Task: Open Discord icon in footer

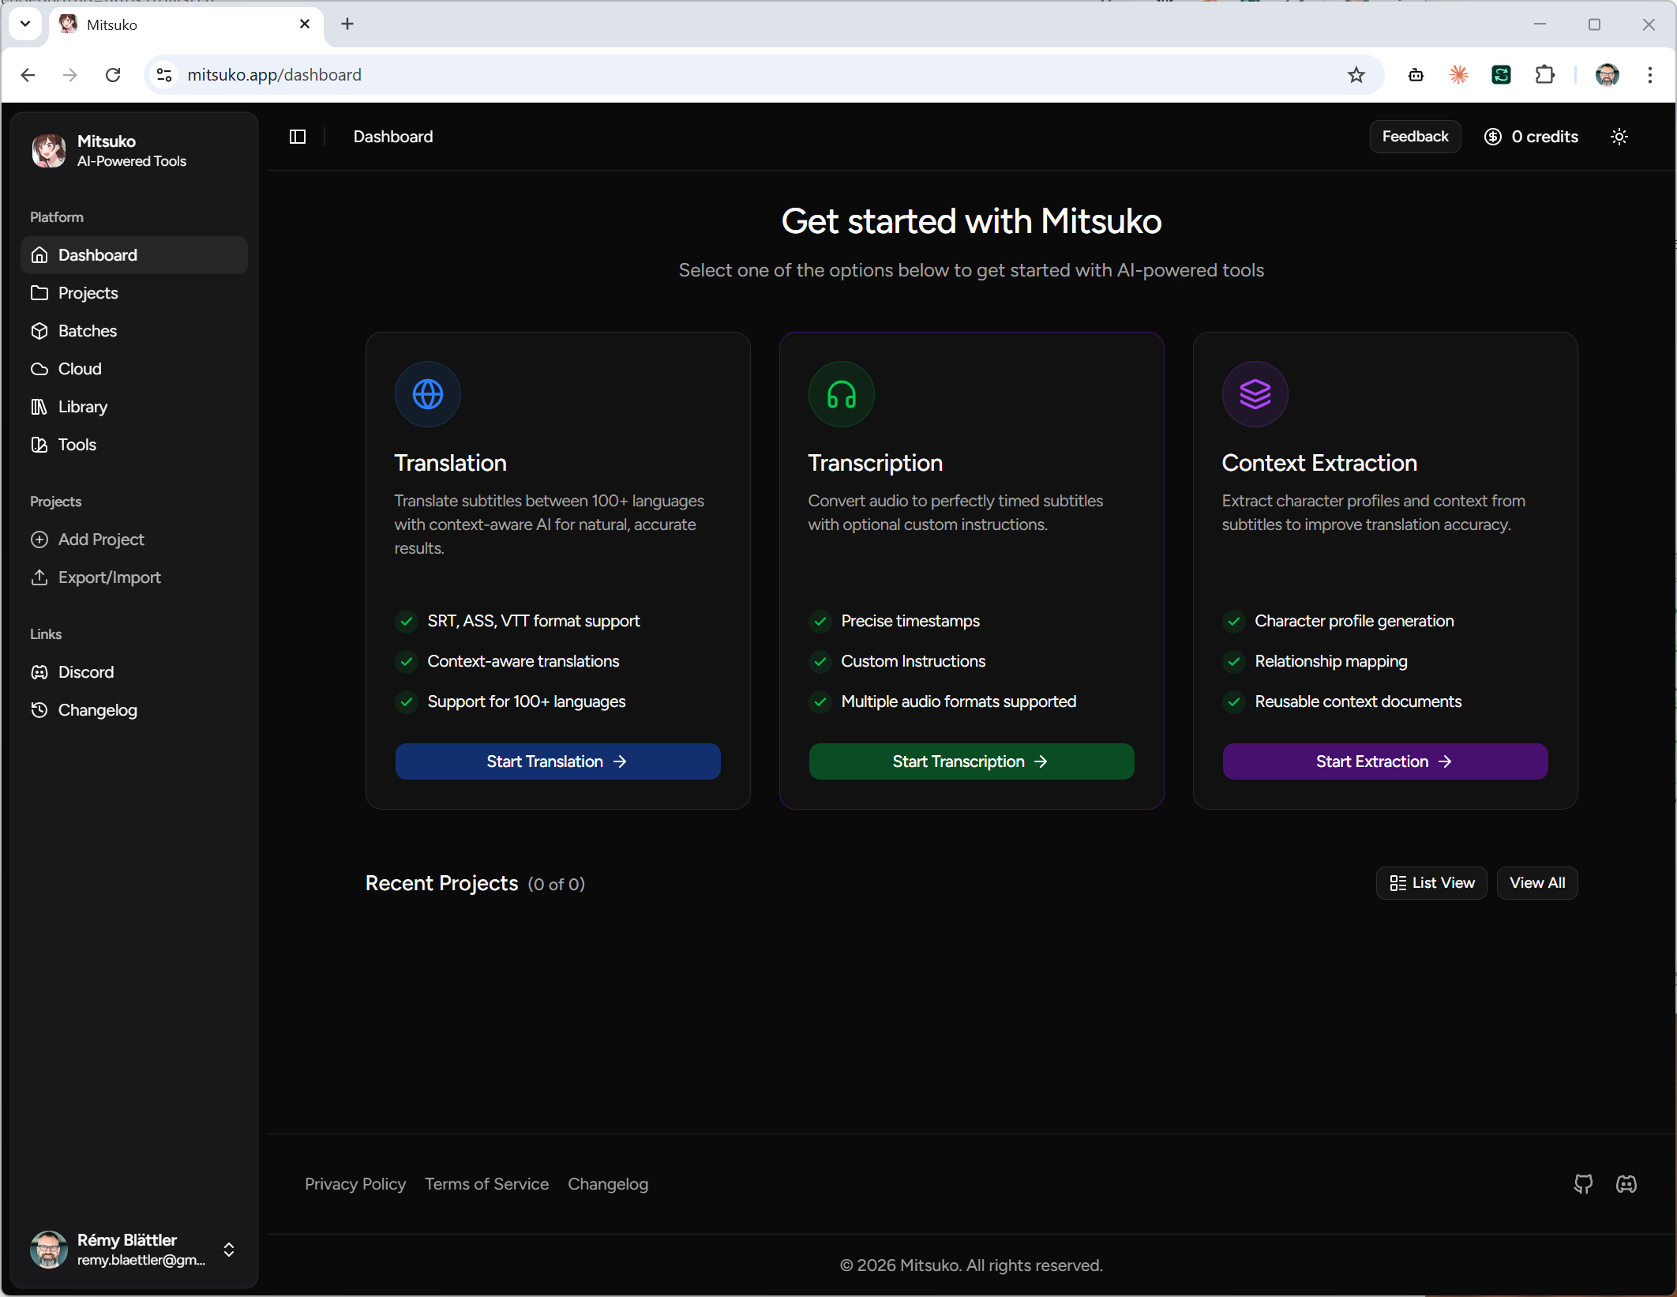Action: [x=1626, y=1184]
